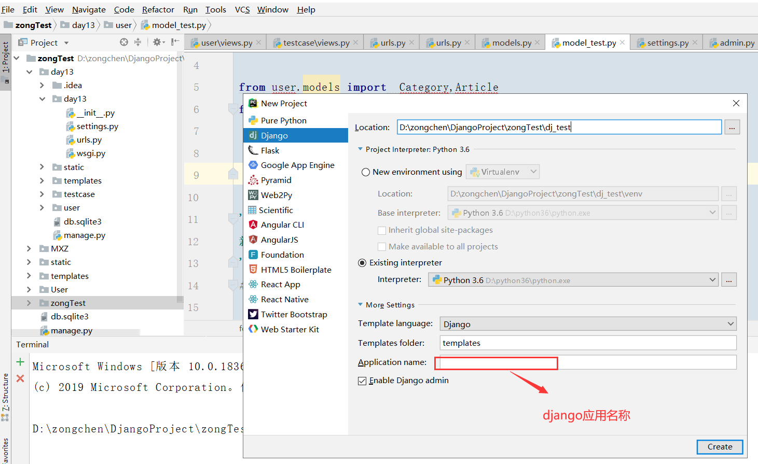Add a new Terminal session
Image resolution: width=758 pixels, height=464 pixels.
(x=20, y=362)
